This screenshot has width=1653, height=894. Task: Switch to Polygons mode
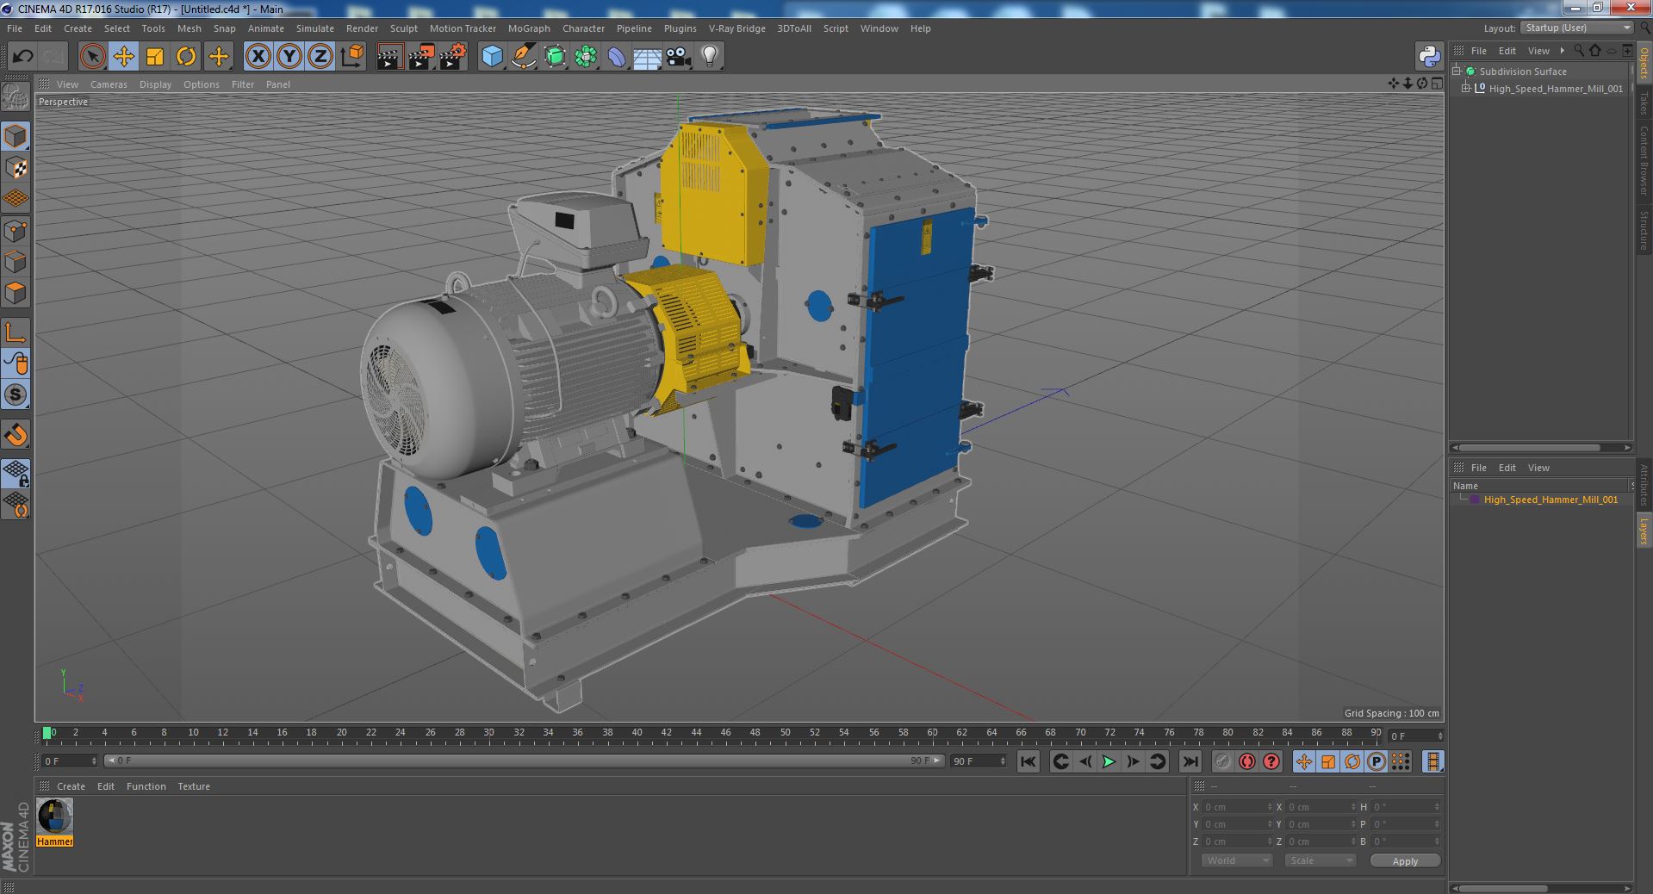16,293
